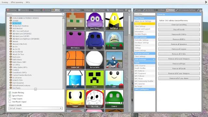Select the green Endorld icon

[x=114, y=99]
